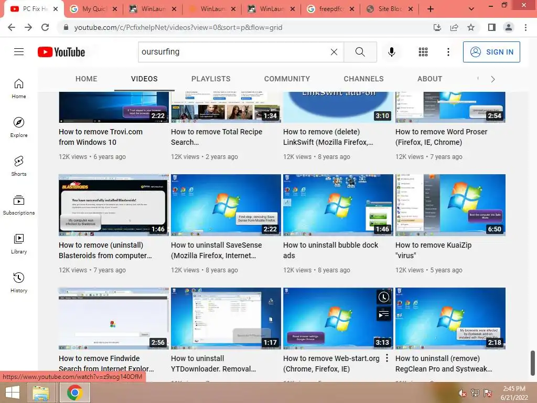Screen dimensions: 537x403
Task: Open Library in the sidebar
Action: point(19,243)
